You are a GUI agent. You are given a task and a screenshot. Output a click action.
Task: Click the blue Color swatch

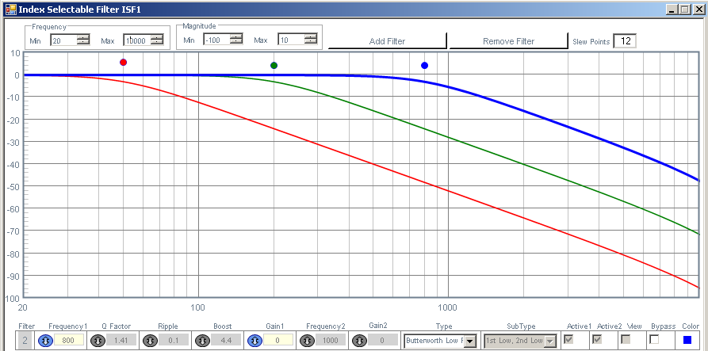[687, 340]
